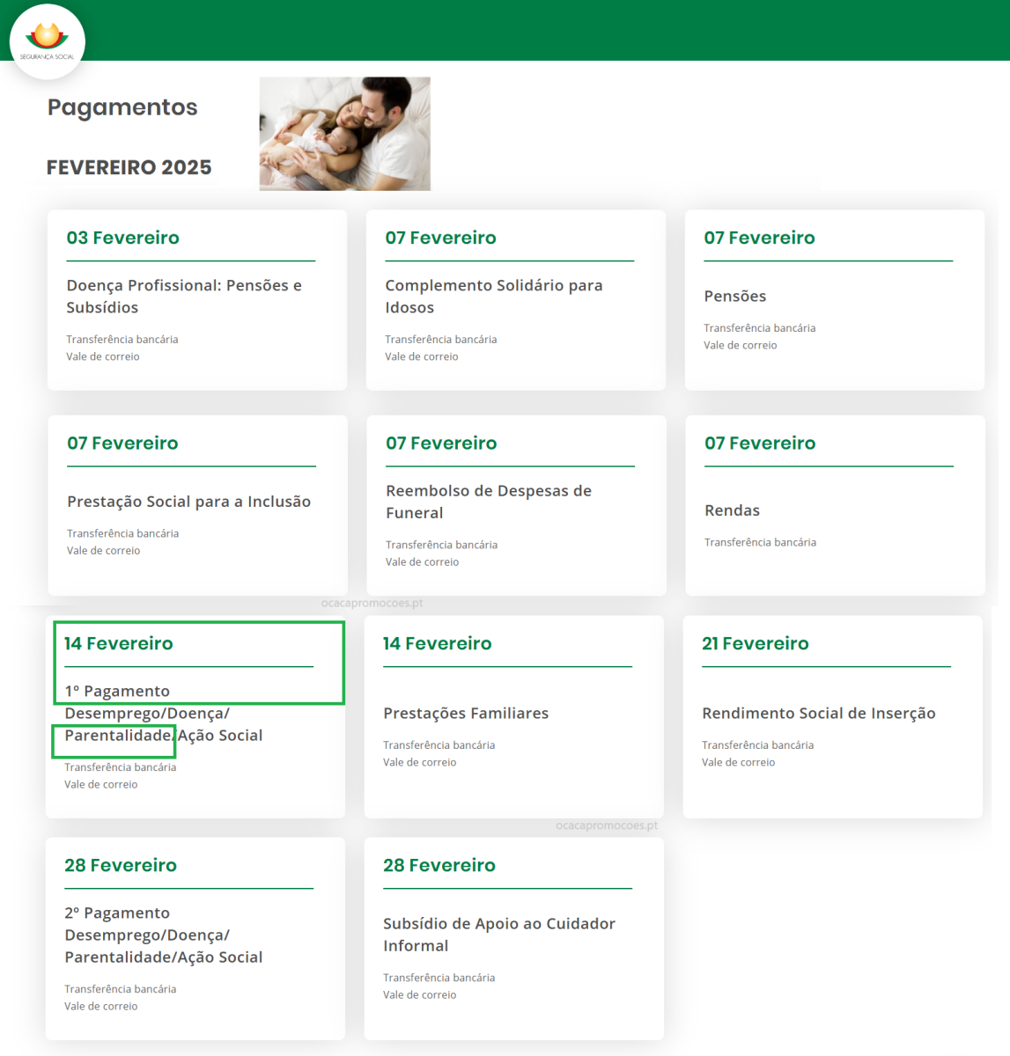
Task: Click "Rendimento Social de Inserção" title
Action: pos(819,714)
